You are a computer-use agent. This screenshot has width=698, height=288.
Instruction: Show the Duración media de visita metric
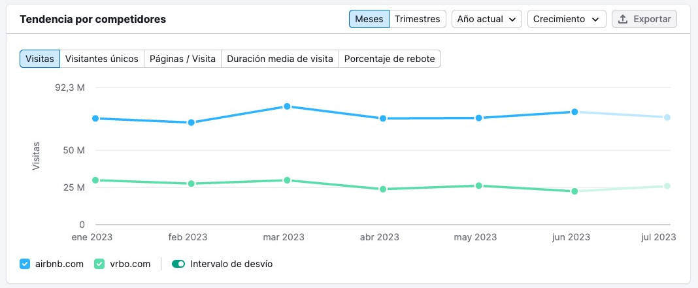[x=280, y=59]
